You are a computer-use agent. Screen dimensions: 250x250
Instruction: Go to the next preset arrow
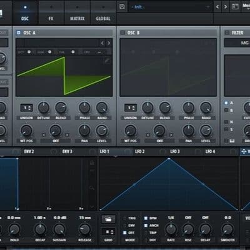coord(226,7)
